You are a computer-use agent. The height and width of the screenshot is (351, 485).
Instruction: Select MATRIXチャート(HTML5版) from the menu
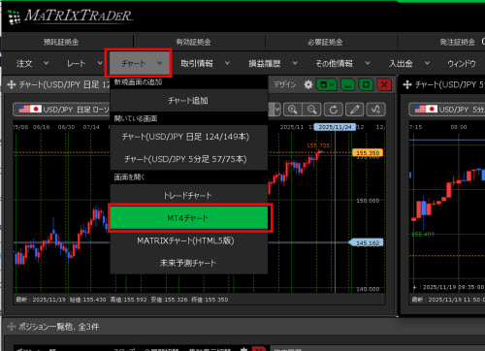point(189,240)
